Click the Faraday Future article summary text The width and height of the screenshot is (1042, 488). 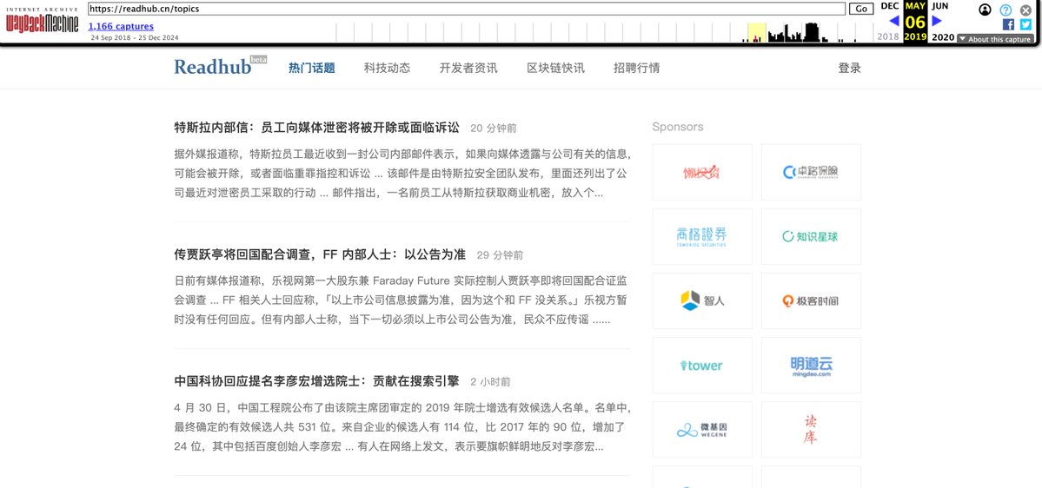coord(402,300)
